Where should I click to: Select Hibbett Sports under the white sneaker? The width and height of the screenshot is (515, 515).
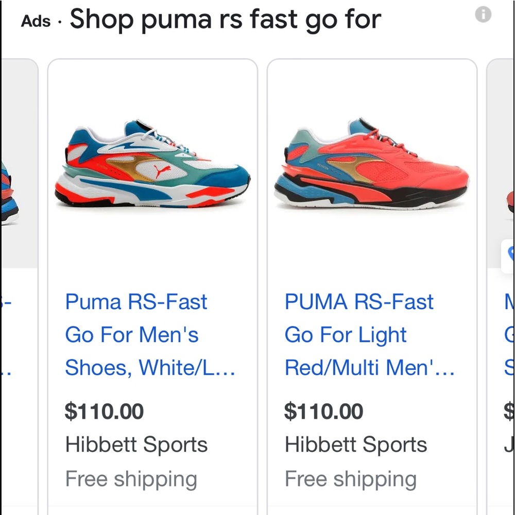coord(136,444)
